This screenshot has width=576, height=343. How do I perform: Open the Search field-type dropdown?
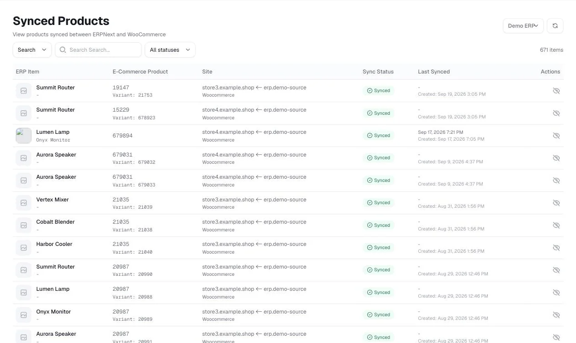click(x=32, y=50)
